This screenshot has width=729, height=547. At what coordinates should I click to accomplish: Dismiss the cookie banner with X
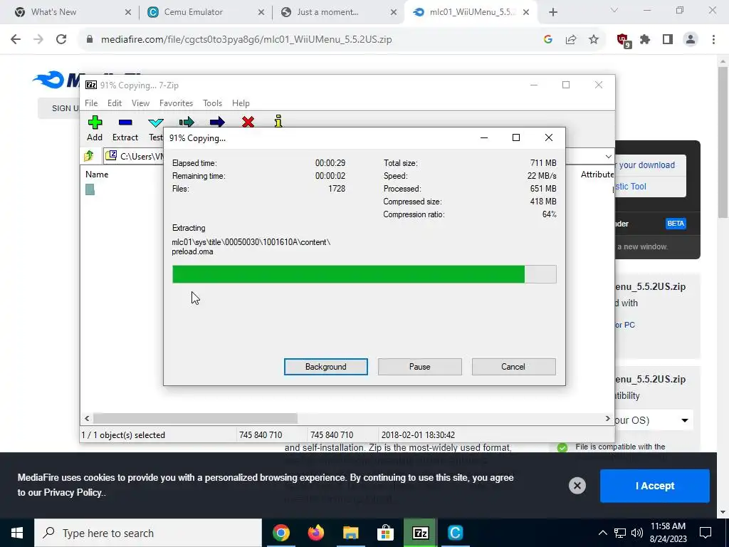coord(577,486)
